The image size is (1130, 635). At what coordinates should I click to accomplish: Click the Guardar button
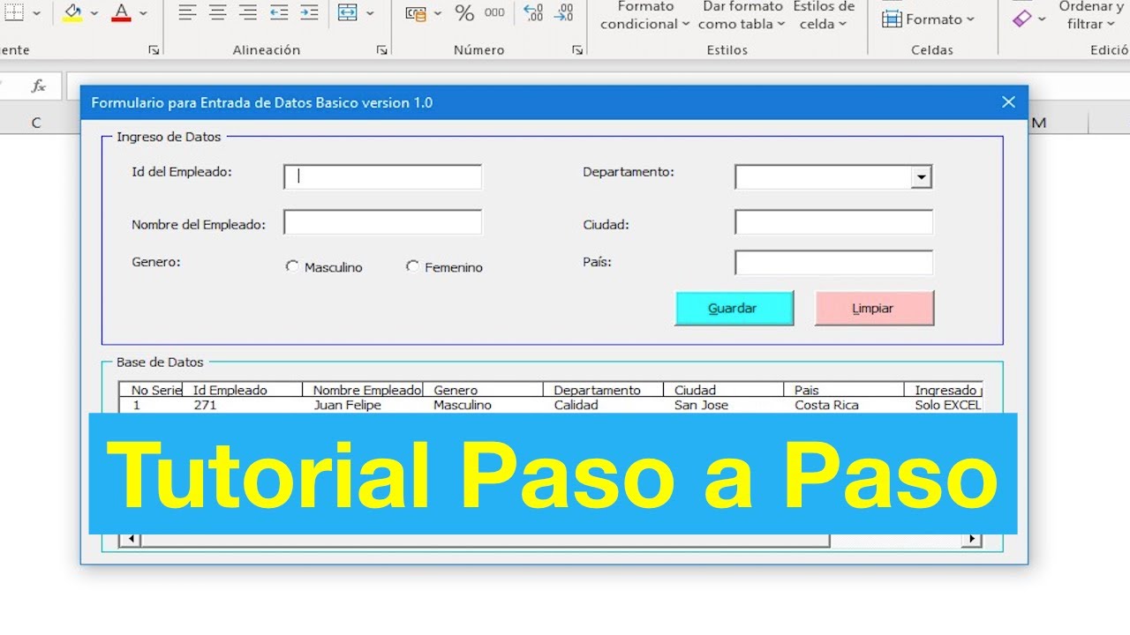click(x=734, y=308)
